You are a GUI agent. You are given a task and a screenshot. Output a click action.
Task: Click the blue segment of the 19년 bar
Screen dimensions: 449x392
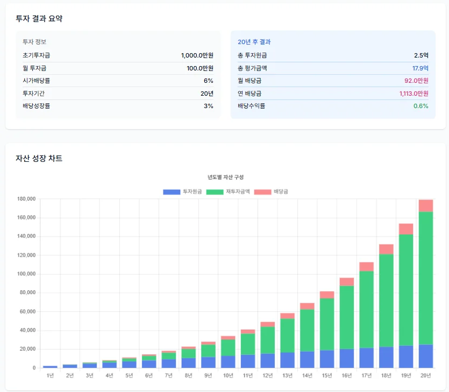(x=406, y=357)
